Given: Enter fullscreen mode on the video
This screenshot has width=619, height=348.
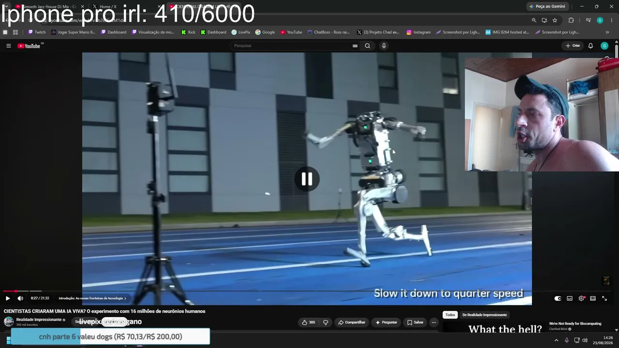Looking at the screenshot, I should coord(604,299).
